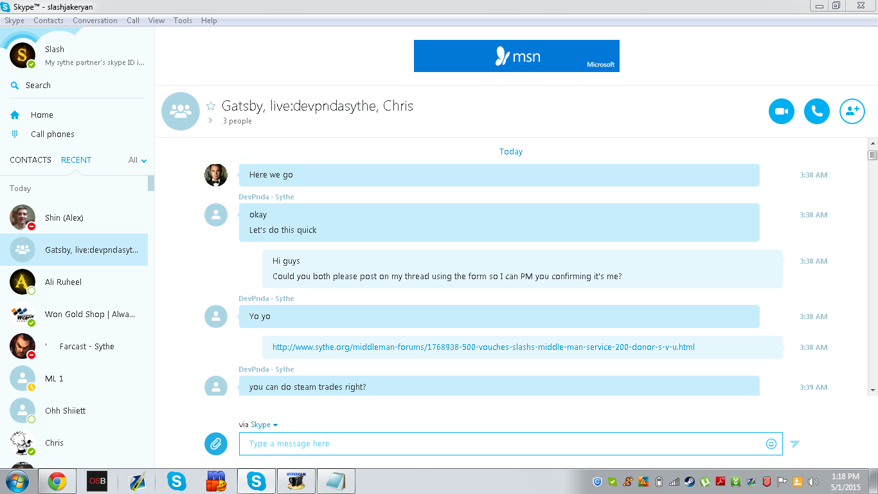Viewport: 878px width, 494px height.
Task: Switch to the RECENT tab
Action: pos(76,160)
